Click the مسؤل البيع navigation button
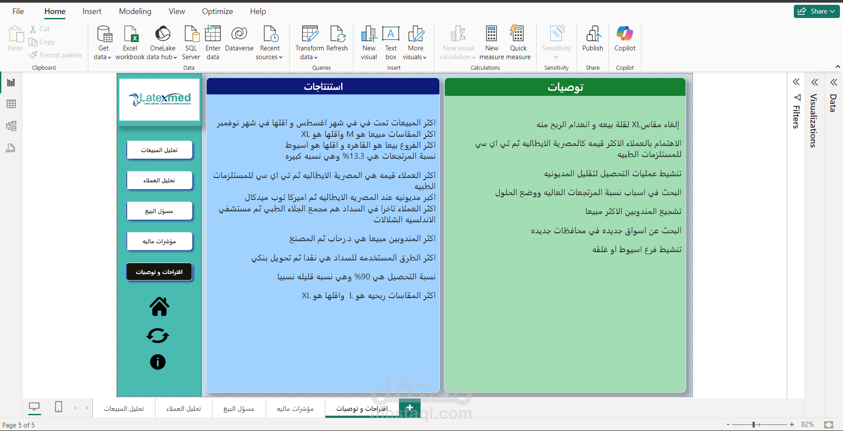Screen dimensions: 843x431 (159, 211)
